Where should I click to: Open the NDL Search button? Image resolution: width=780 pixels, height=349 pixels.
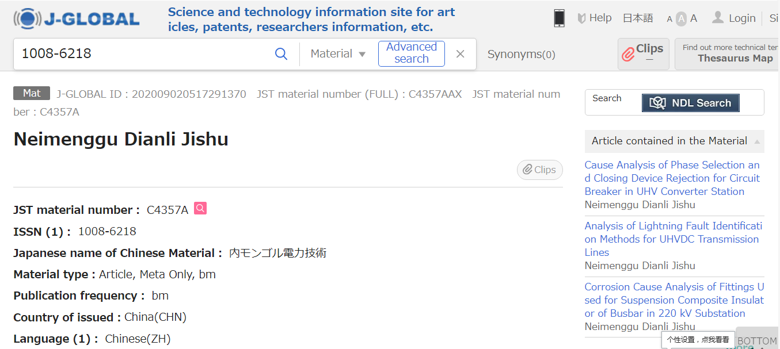pyautogui.click(x=690, y=103)
